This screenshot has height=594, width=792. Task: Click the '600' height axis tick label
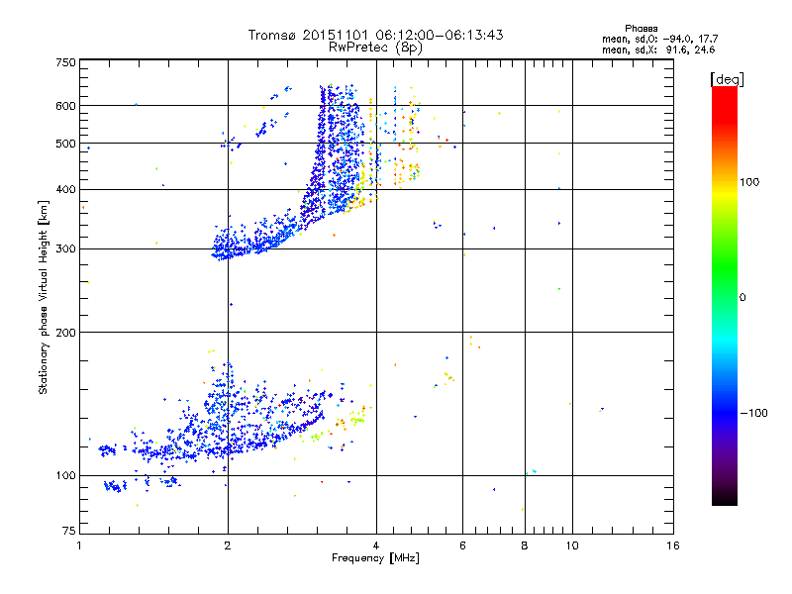(65, 106)
